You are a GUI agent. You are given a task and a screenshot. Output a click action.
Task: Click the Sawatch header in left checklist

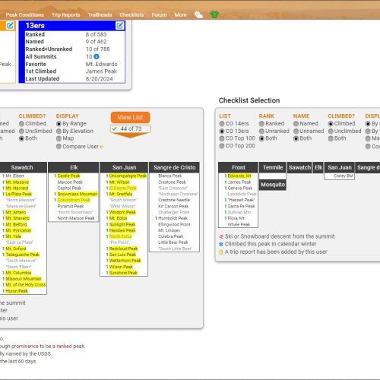(22, 167)
